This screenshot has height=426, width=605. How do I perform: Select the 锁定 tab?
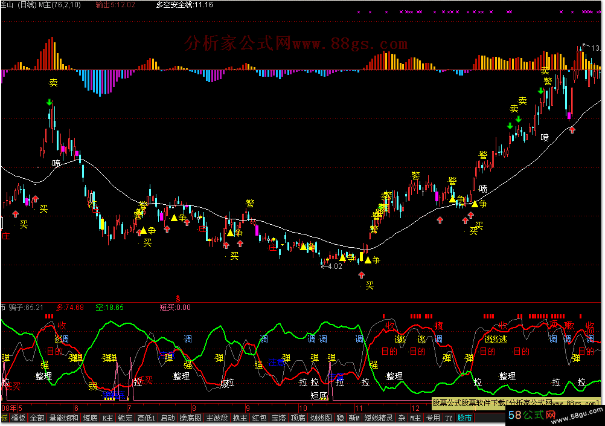[x=125, y=418]
